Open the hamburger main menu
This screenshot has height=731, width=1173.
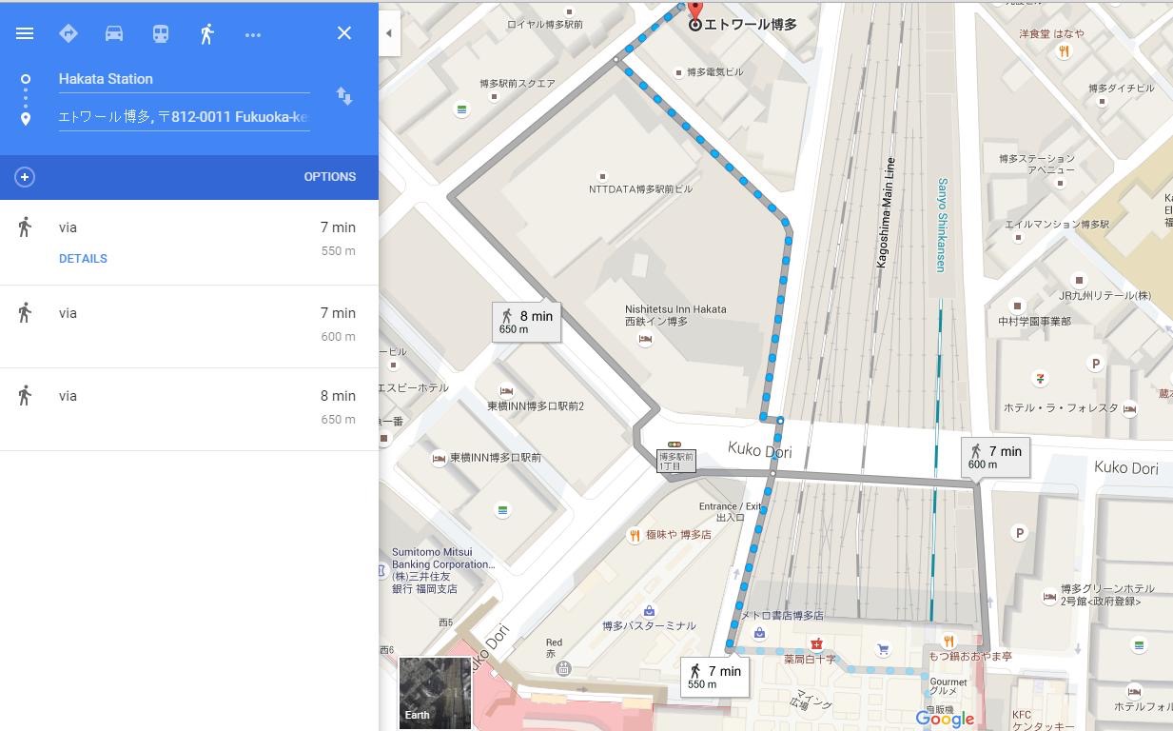pos(25,33)
